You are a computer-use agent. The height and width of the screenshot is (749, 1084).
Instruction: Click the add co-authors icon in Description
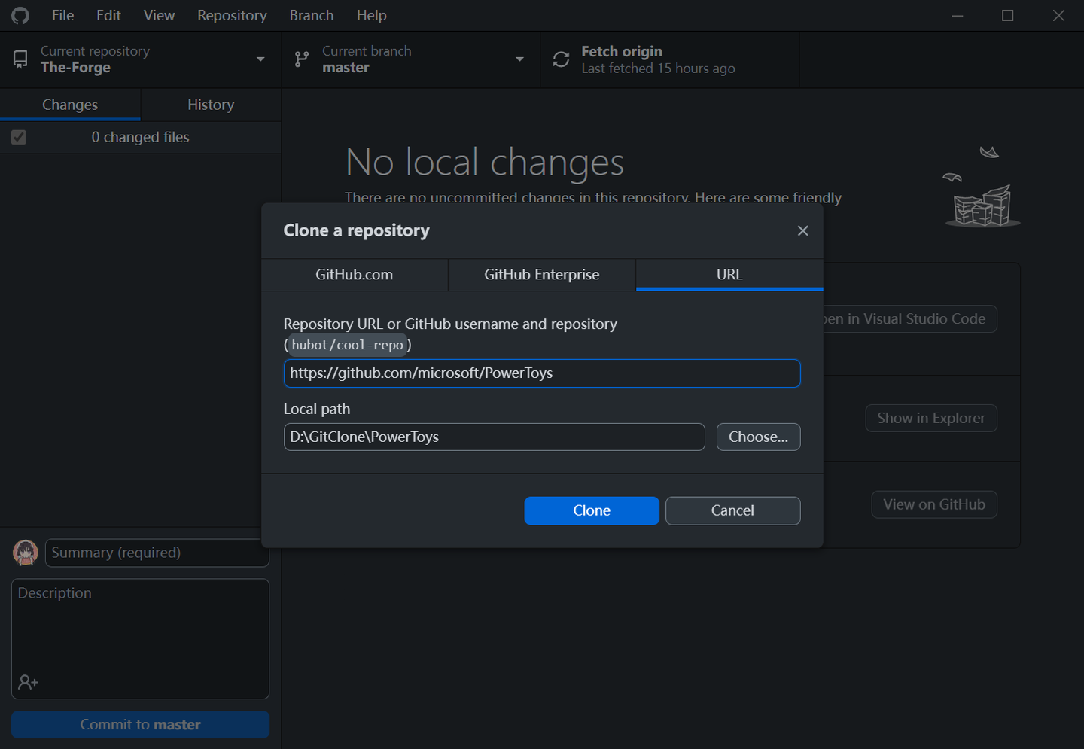coord(28,682)
